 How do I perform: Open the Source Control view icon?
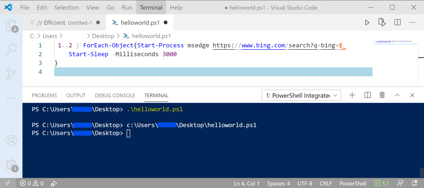[x=11, y=74]
